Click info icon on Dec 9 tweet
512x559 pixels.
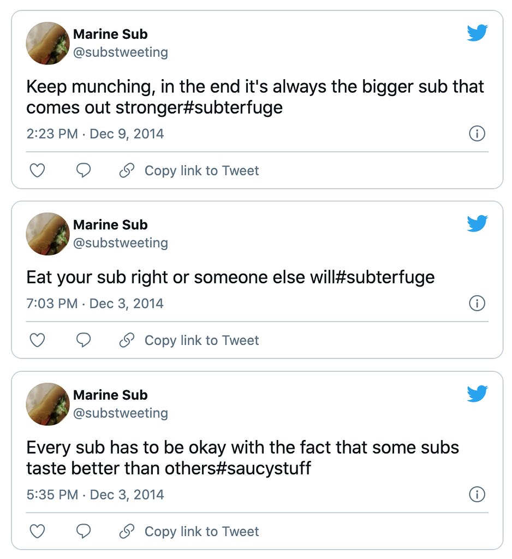(477, 134)
